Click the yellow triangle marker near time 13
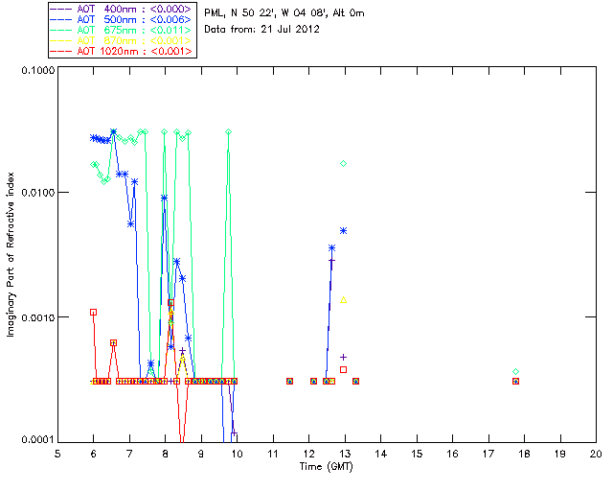The image size is (613, 491). tap(343, 300)
